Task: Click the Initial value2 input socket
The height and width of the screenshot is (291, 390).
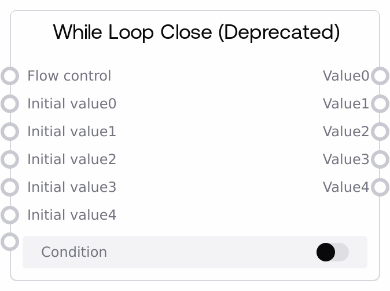Action: [x=10, y=159]
